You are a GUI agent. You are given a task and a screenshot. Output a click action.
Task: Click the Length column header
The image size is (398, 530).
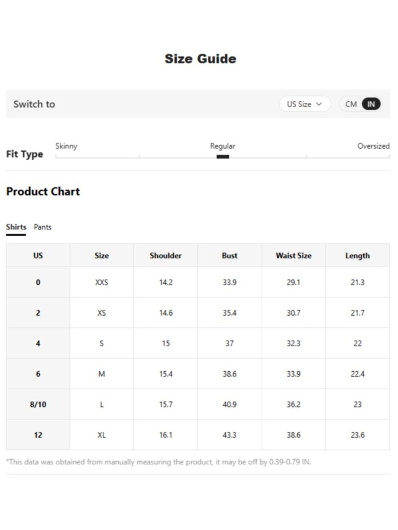click(x=357, y=256)
